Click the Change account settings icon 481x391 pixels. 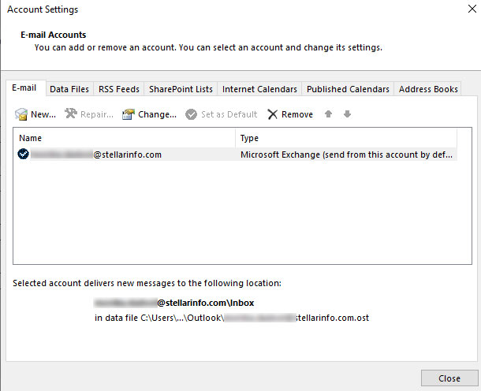click(x=129, y=114)
